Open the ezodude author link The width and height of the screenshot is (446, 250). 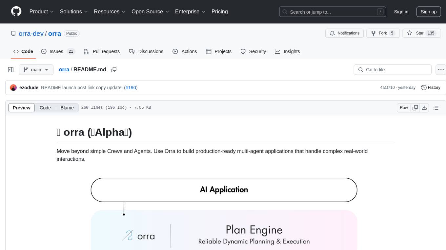click(29, 88)
